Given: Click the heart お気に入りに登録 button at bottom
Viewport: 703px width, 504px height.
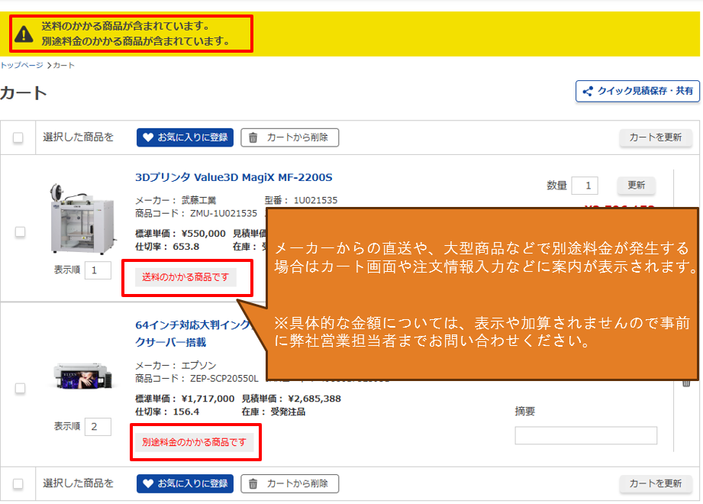Looking at the screenshot, I should pyautogui.click(x=185, y=483).
